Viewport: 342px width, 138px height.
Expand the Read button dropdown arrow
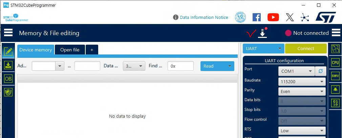coord(230,66)
